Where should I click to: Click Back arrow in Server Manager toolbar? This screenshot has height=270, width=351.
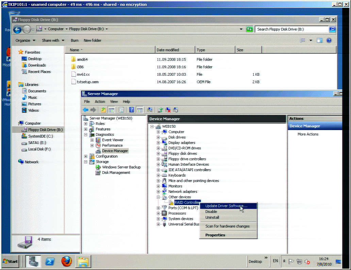(85, 110)
